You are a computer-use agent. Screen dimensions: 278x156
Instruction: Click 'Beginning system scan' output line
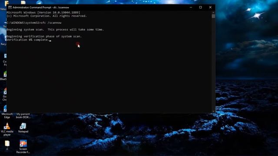coord(55,29)
